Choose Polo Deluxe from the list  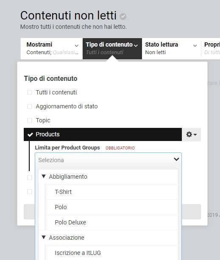pyautogui.click(x=112, y=223)
